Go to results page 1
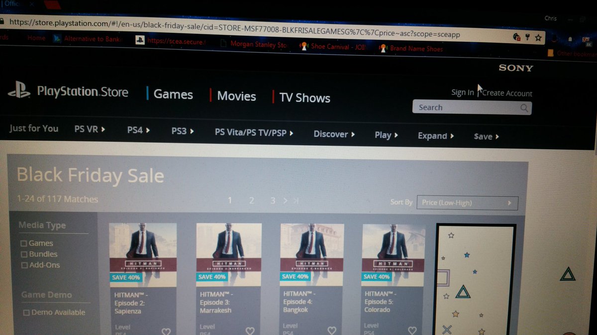This screenshot has height=335, width=597. click(230, 200)
